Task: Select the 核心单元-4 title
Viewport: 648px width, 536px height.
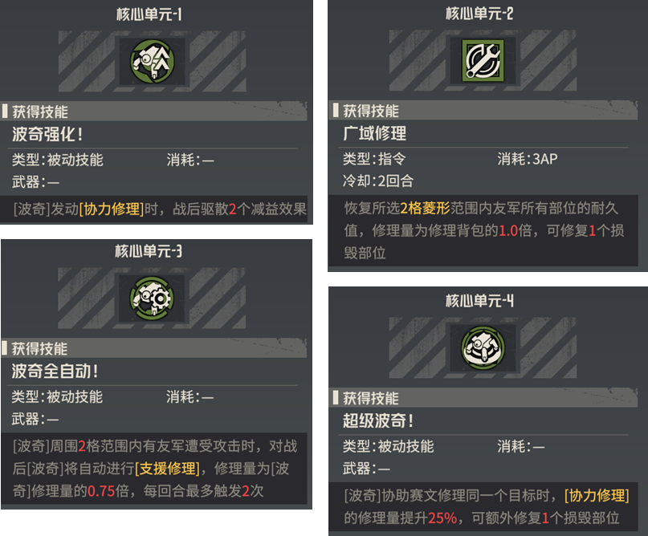Action: click(x=480, y=301)
